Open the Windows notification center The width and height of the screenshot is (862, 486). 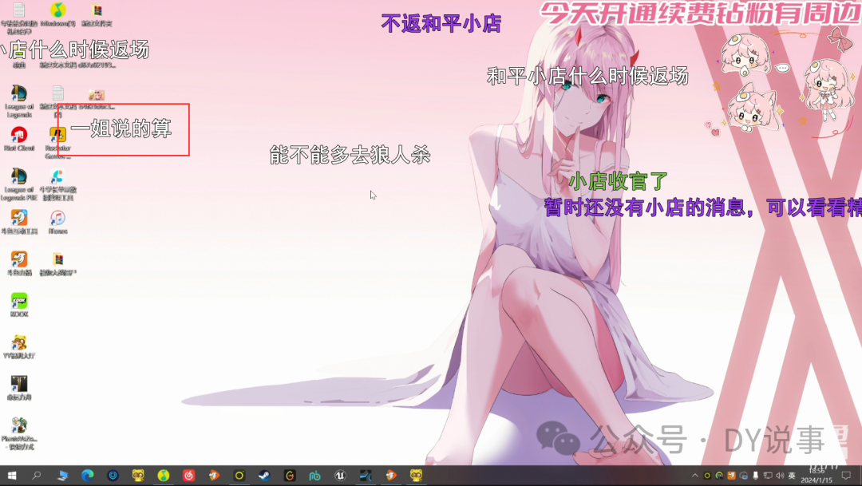847,476
